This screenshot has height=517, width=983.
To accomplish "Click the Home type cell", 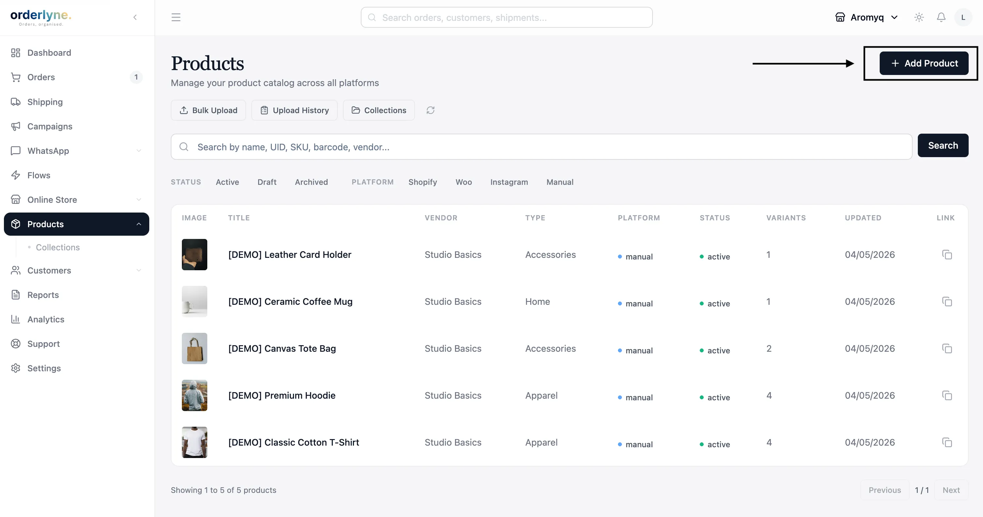I will (538, 302).
